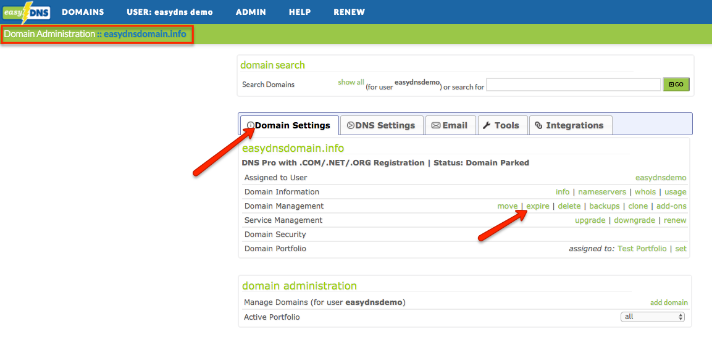712x337 pixels.
Task: Click the add domain link
Action: click(669, 302)
